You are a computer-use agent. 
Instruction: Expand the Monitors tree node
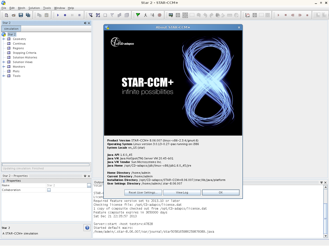(4, 67)
